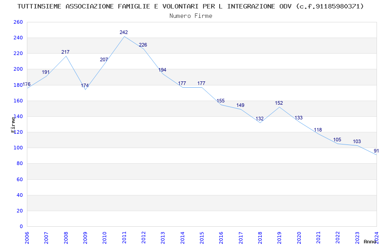Click the x-axis year 2016
This screenshot has height=246, width=381.
221,238
